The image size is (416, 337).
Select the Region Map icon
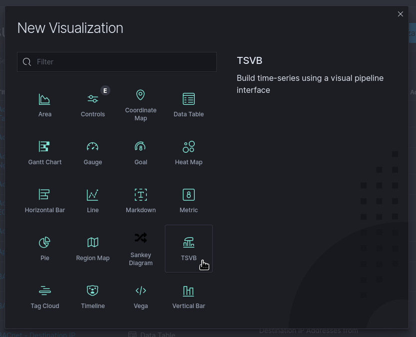93,247
